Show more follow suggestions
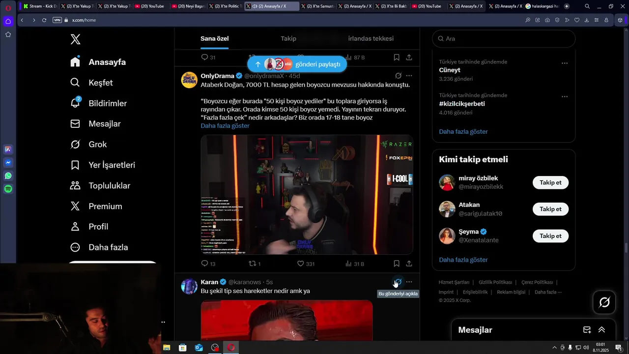Screen dimensions: 629x354 click(463, 260)
